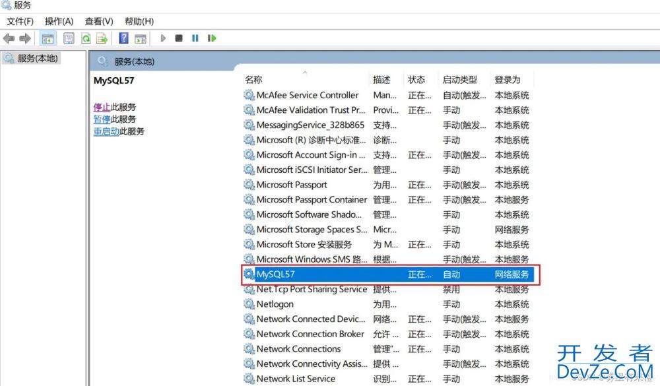Select Microsoft Software Shado... service
The height and width of the screenshot is (386, 660).
pyautogui.click(x=309, y=214)
